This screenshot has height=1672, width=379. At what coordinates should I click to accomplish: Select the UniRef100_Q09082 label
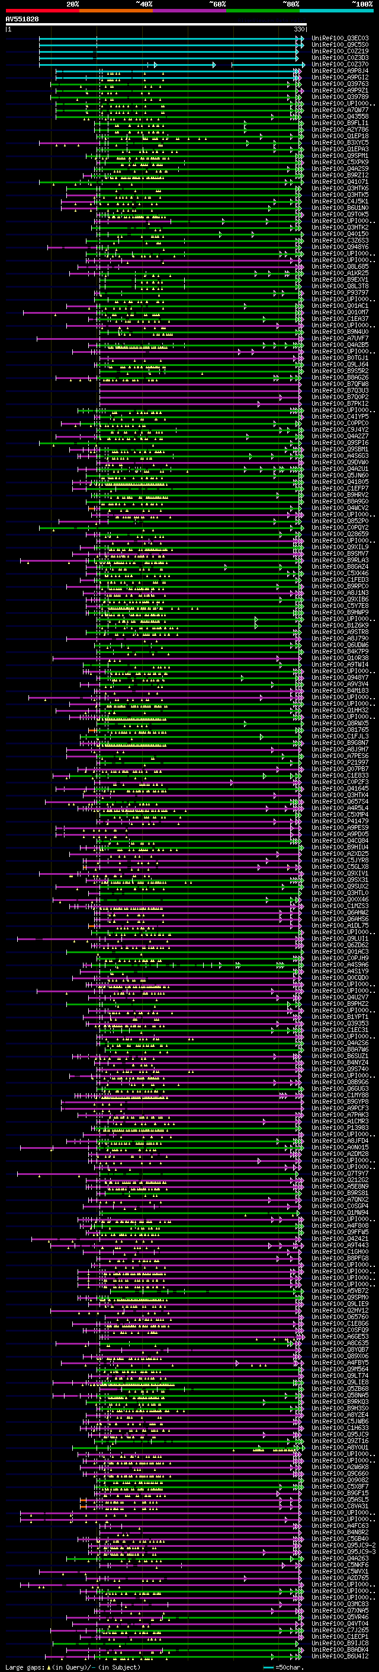pyautogui.click(x=340, y=1480)
